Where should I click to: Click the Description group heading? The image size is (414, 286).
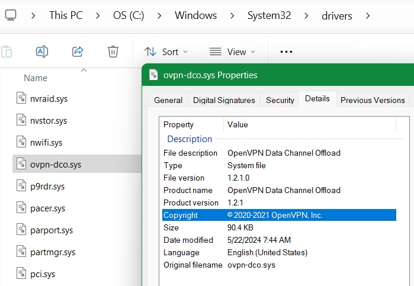pos(190,139)
